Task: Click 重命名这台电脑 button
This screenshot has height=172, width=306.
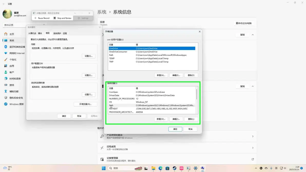Action: [x=244, y=23]
